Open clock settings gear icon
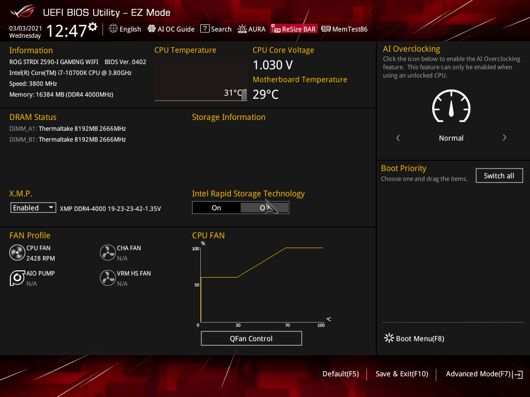The height and width of the screenshot is (397, 530). point(93,27)
